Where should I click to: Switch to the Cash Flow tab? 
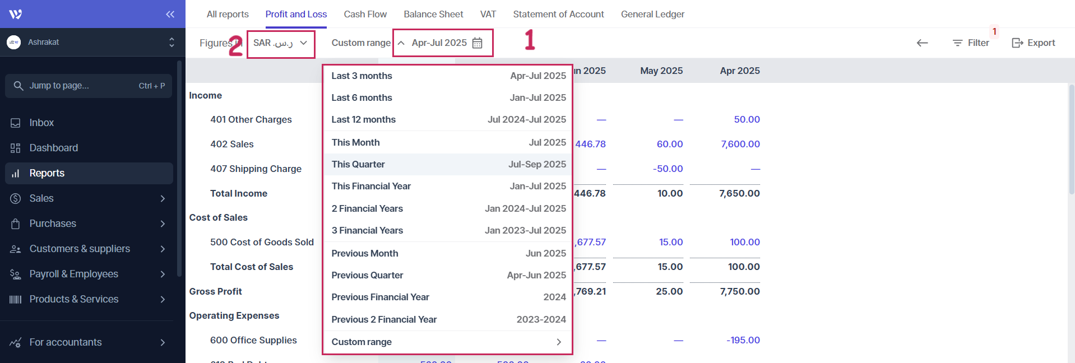(365, 14)
